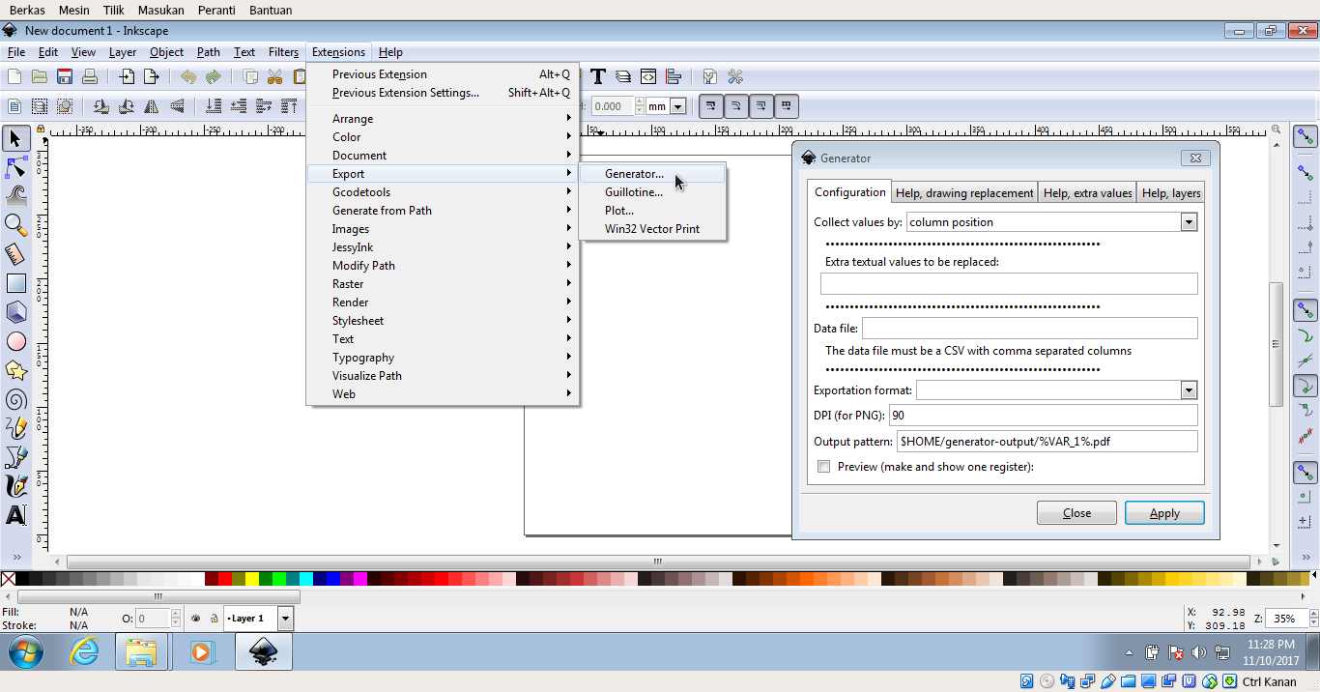Open the Exportation format dropdown

pyautogui.click(x=1190, y=389)
